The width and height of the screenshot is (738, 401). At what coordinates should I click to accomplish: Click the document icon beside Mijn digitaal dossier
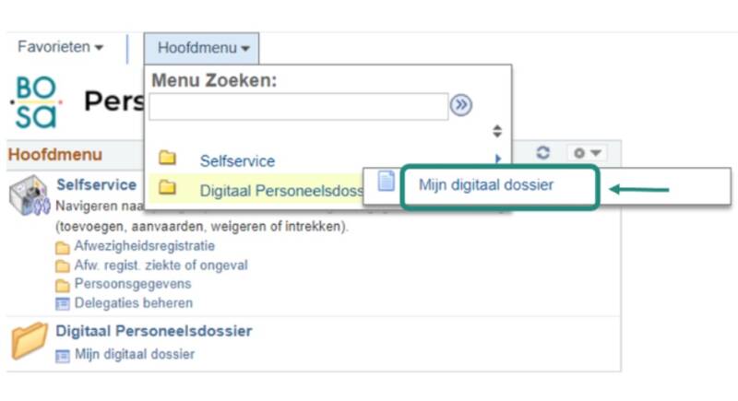coord(387,183)
